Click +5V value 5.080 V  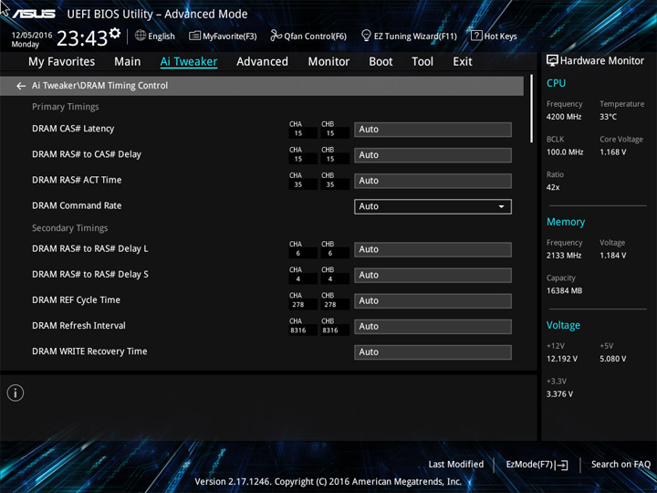612,359
